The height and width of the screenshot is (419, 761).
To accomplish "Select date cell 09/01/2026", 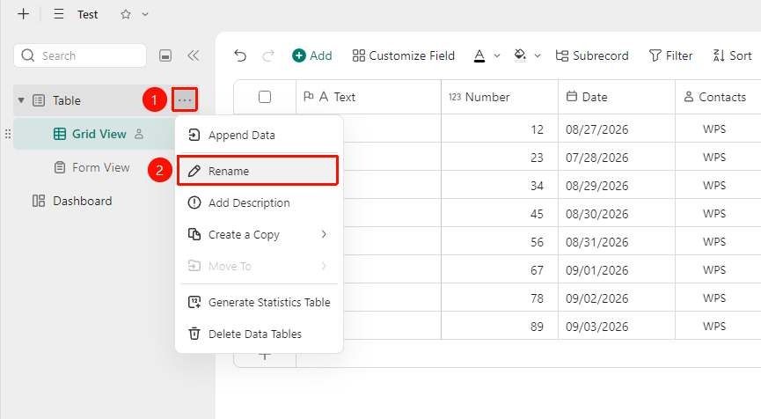I will pyautogui.click(x=617, y=270).
